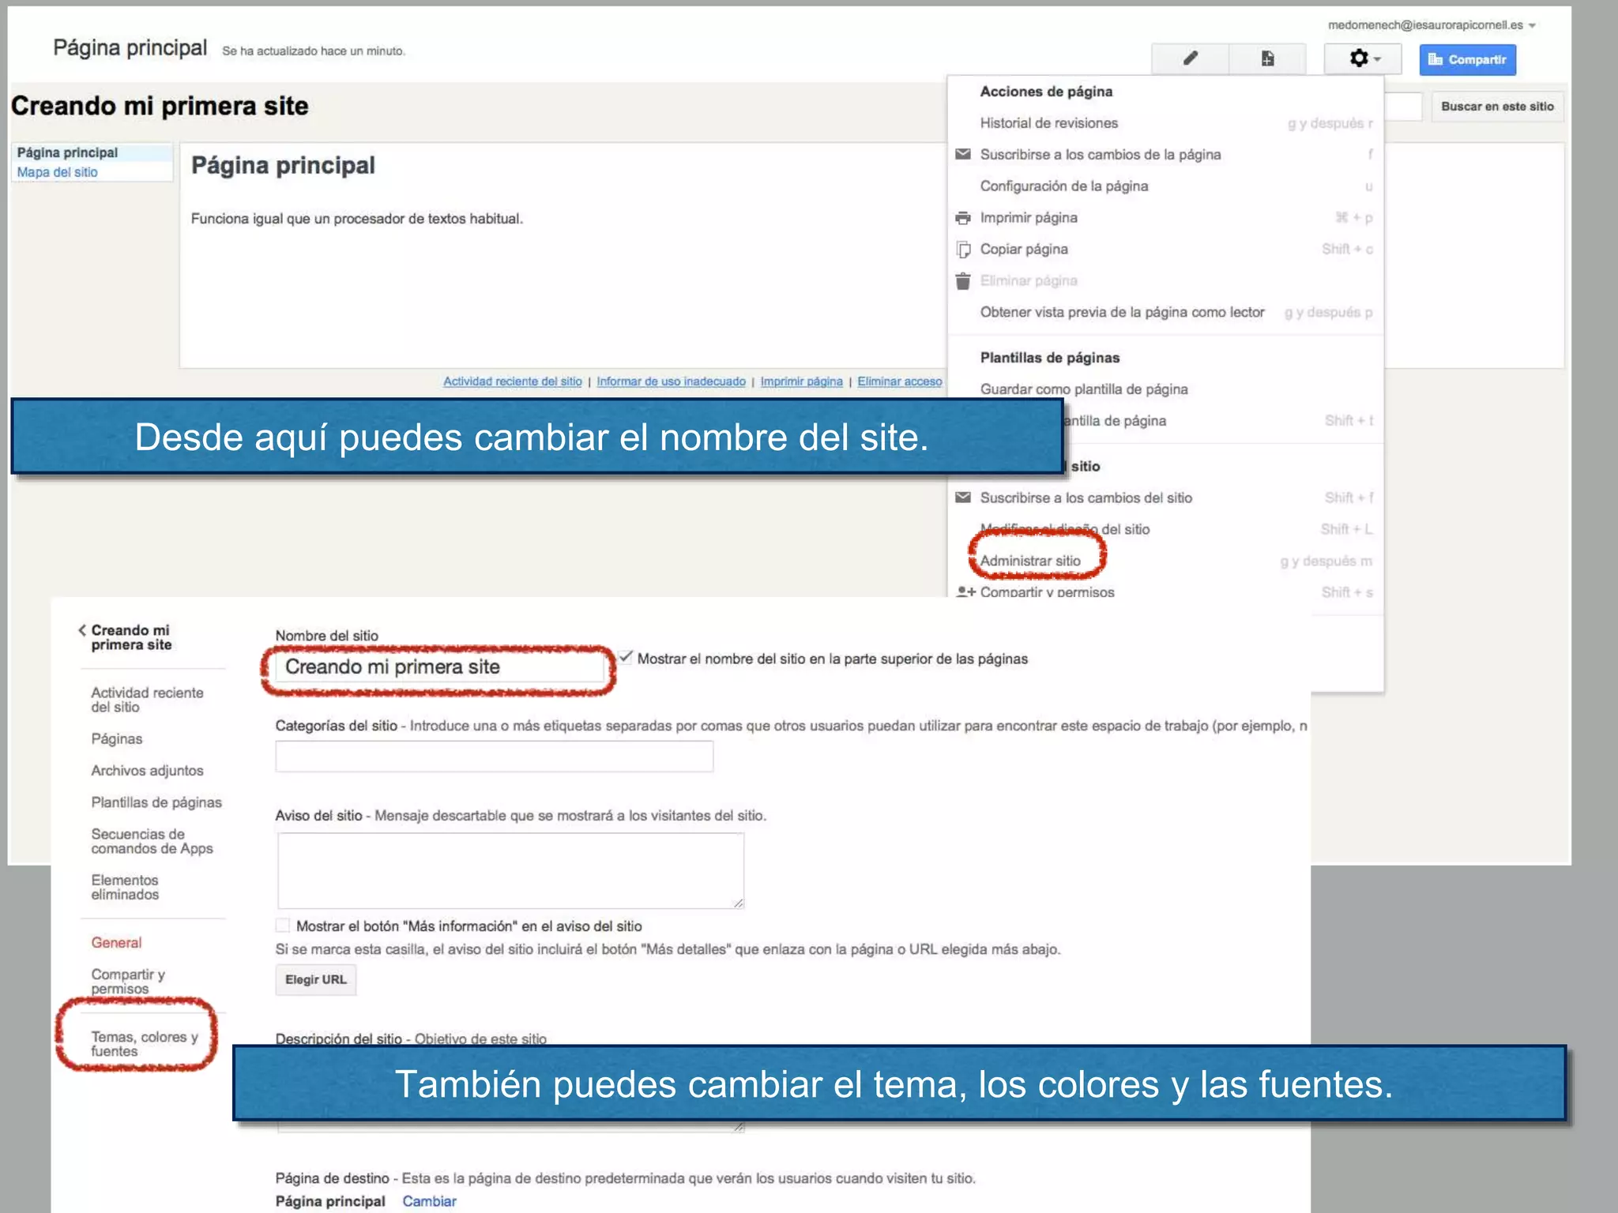Open Temas, colores y fuentes section
The image size is (1618, 1213).
[144, 1044]
